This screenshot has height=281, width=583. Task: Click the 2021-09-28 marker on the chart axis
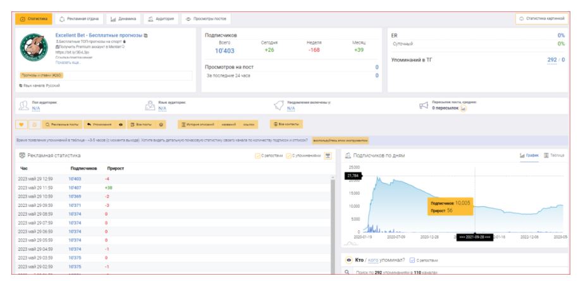pos(475,237)
